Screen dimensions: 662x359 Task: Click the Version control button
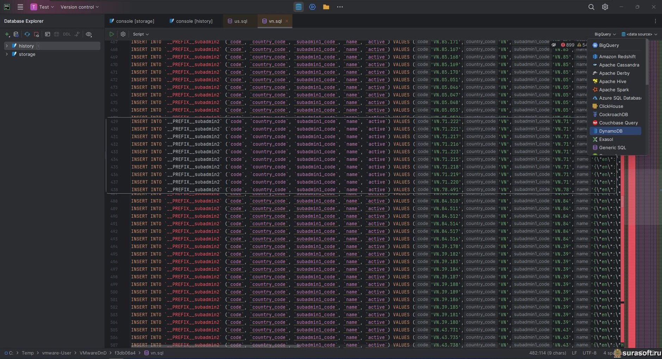79,7
